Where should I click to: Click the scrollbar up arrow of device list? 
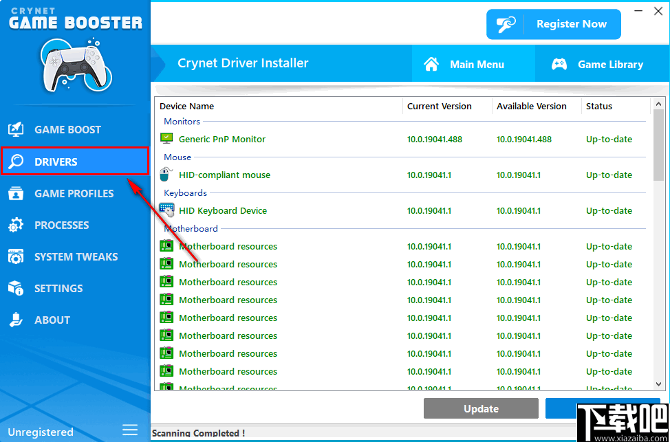pyautogui.click(x=658, y=103)
